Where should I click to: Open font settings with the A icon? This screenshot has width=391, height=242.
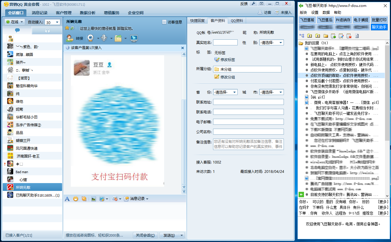click(x=67, y=199)
